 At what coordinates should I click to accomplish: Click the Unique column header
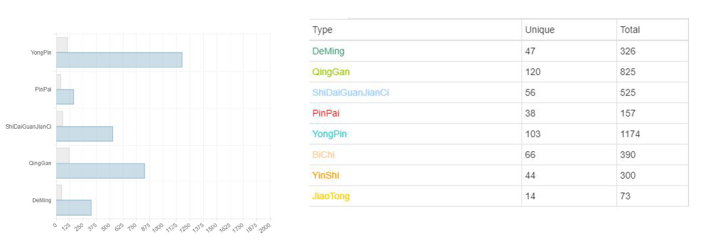pyautogui.click(x=540, y=30)
